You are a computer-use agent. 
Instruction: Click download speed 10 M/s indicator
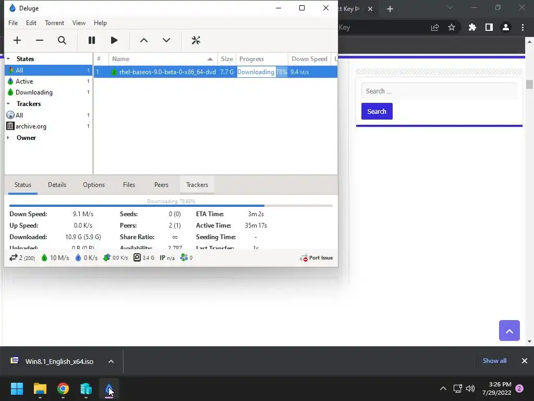tap(55, 258)
